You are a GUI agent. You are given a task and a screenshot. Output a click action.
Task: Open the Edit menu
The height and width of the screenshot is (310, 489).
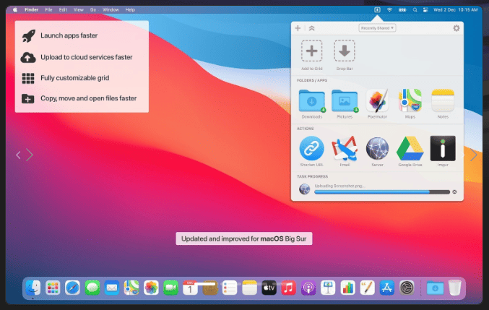coord(63,9)
